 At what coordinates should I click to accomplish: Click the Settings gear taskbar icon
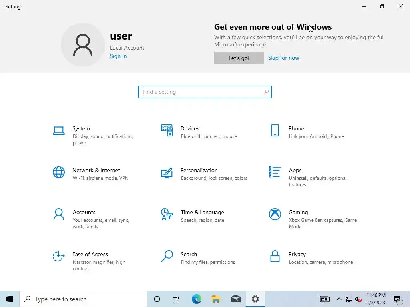(255, 299)
